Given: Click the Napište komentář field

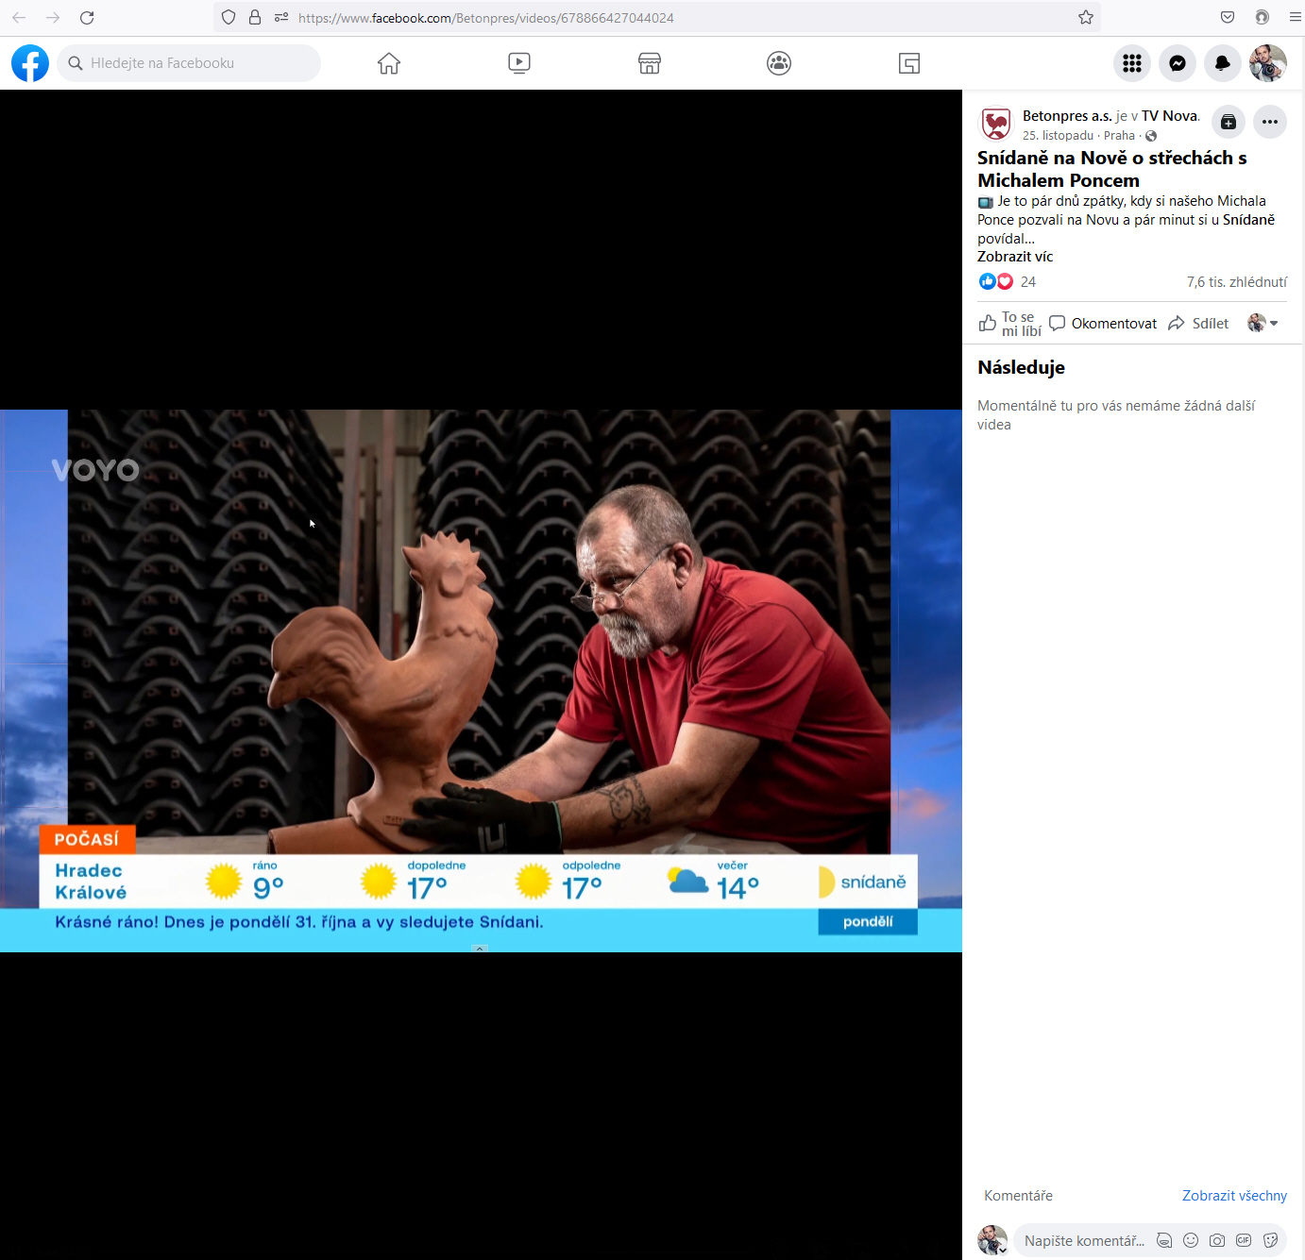Looking at the screenshot, I should pyautogui.click(x=1084, y=1240).
